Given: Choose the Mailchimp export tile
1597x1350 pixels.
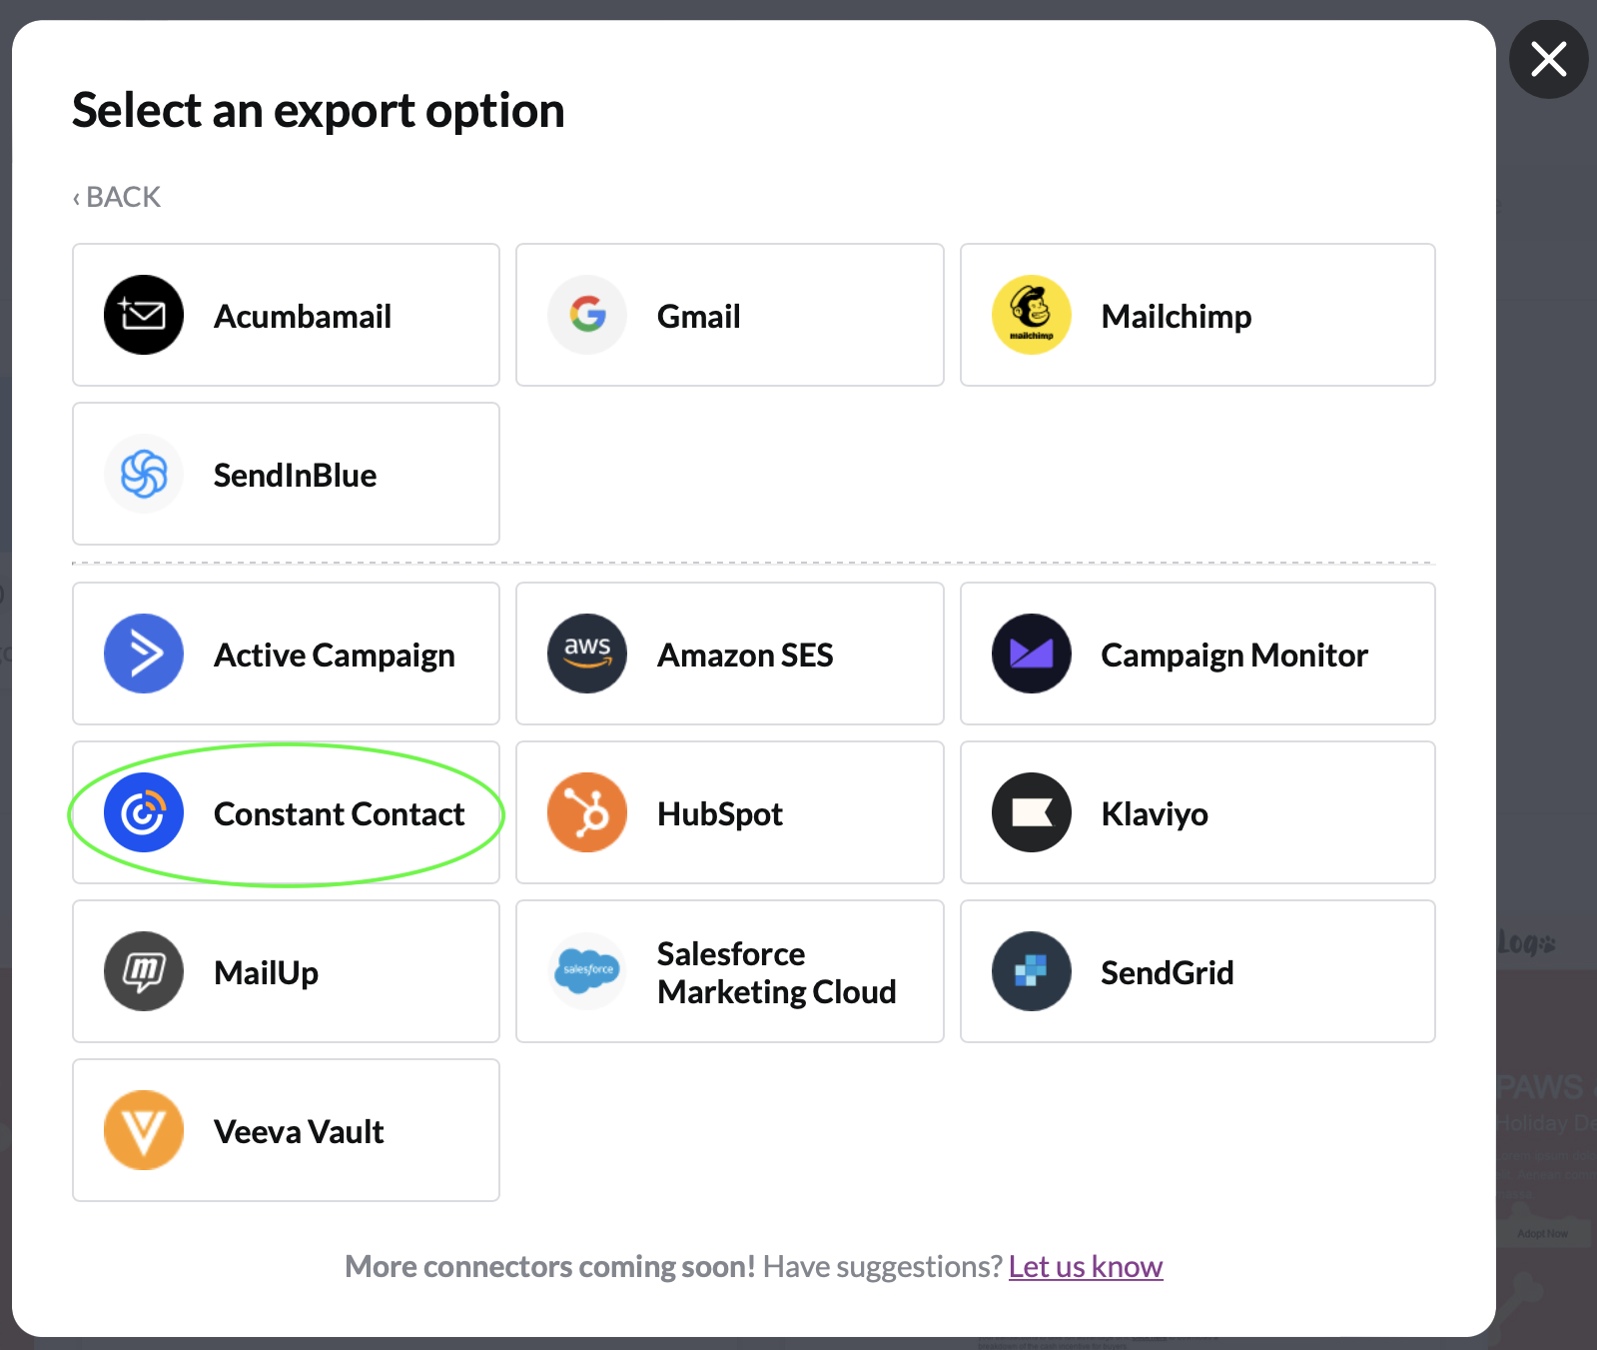Looking at the screenshot, I should coord(1198,315).
